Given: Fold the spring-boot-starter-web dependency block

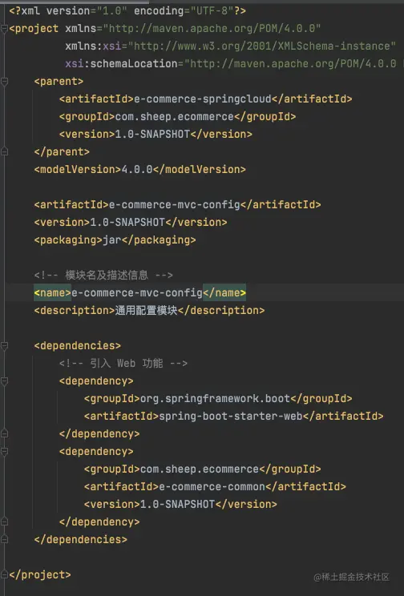Looking at the screenshot, I should tap(4, 381).
